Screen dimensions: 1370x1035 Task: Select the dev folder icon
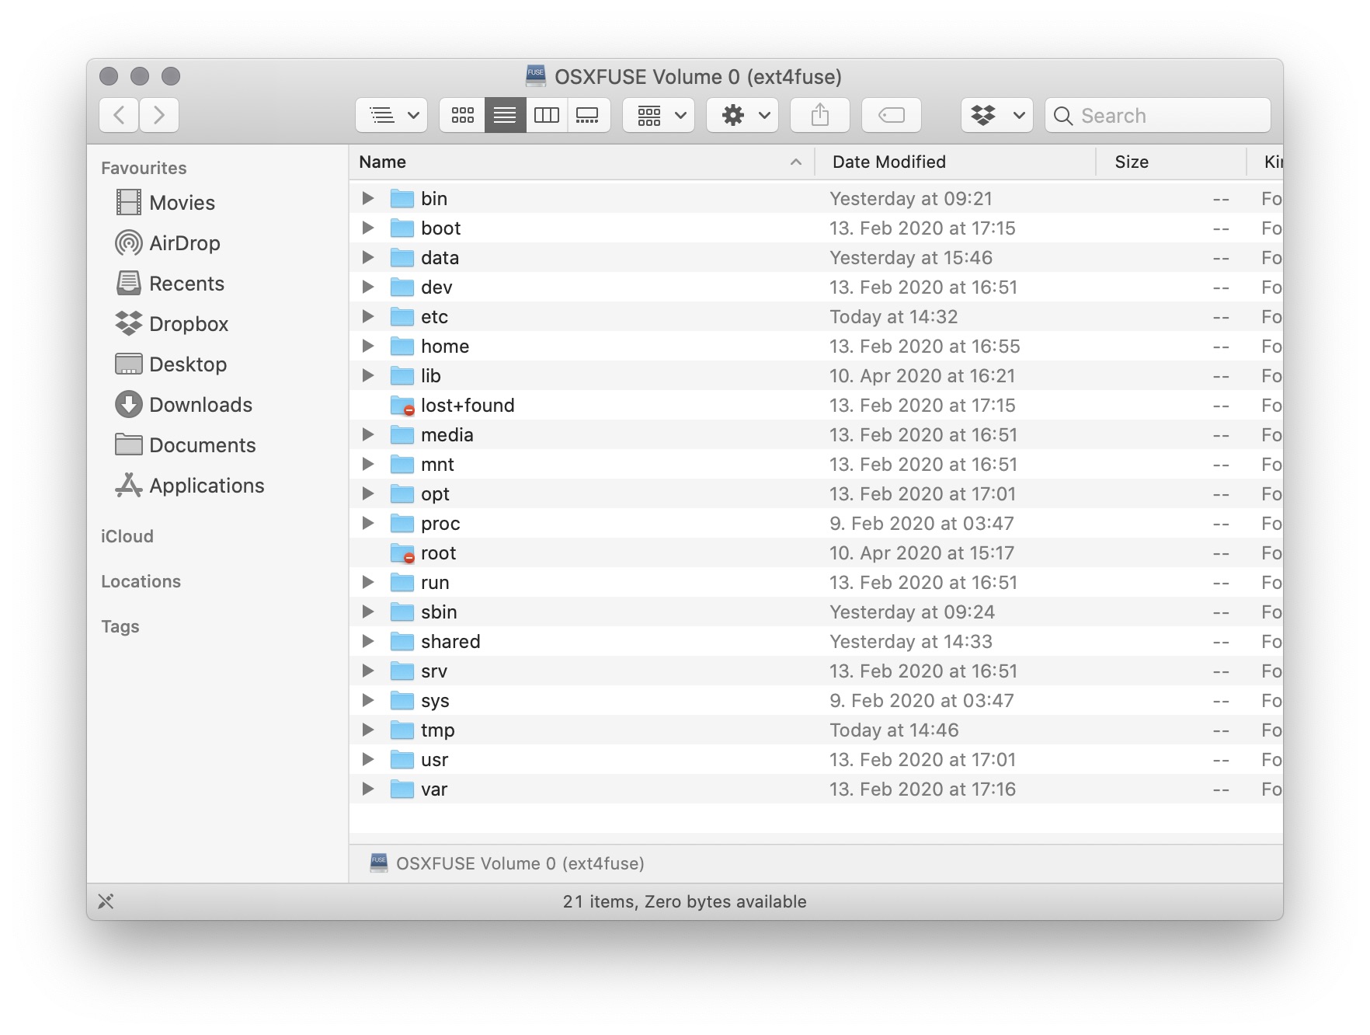402,287
